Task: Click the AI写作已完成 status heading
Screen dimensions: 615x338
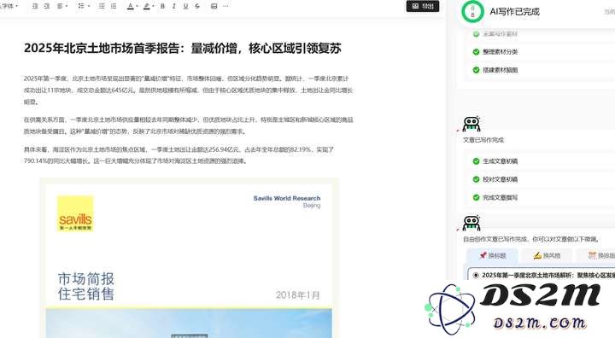Action: click(514, 12)
